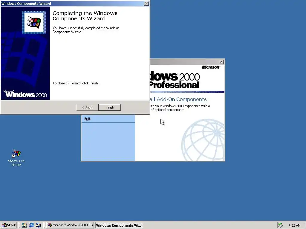Launch Outlook Express from quick launch

pyautogui.click(x=38, y=225)
